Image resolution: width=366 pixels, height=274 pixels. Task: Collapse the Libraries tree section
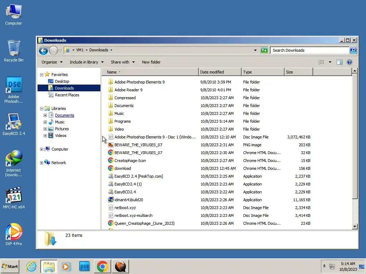coord(41,108)
